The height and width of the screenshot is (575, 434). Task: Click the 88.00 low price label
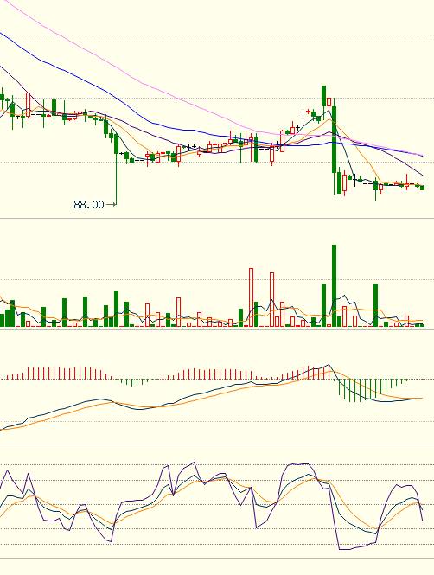point(89,204)
